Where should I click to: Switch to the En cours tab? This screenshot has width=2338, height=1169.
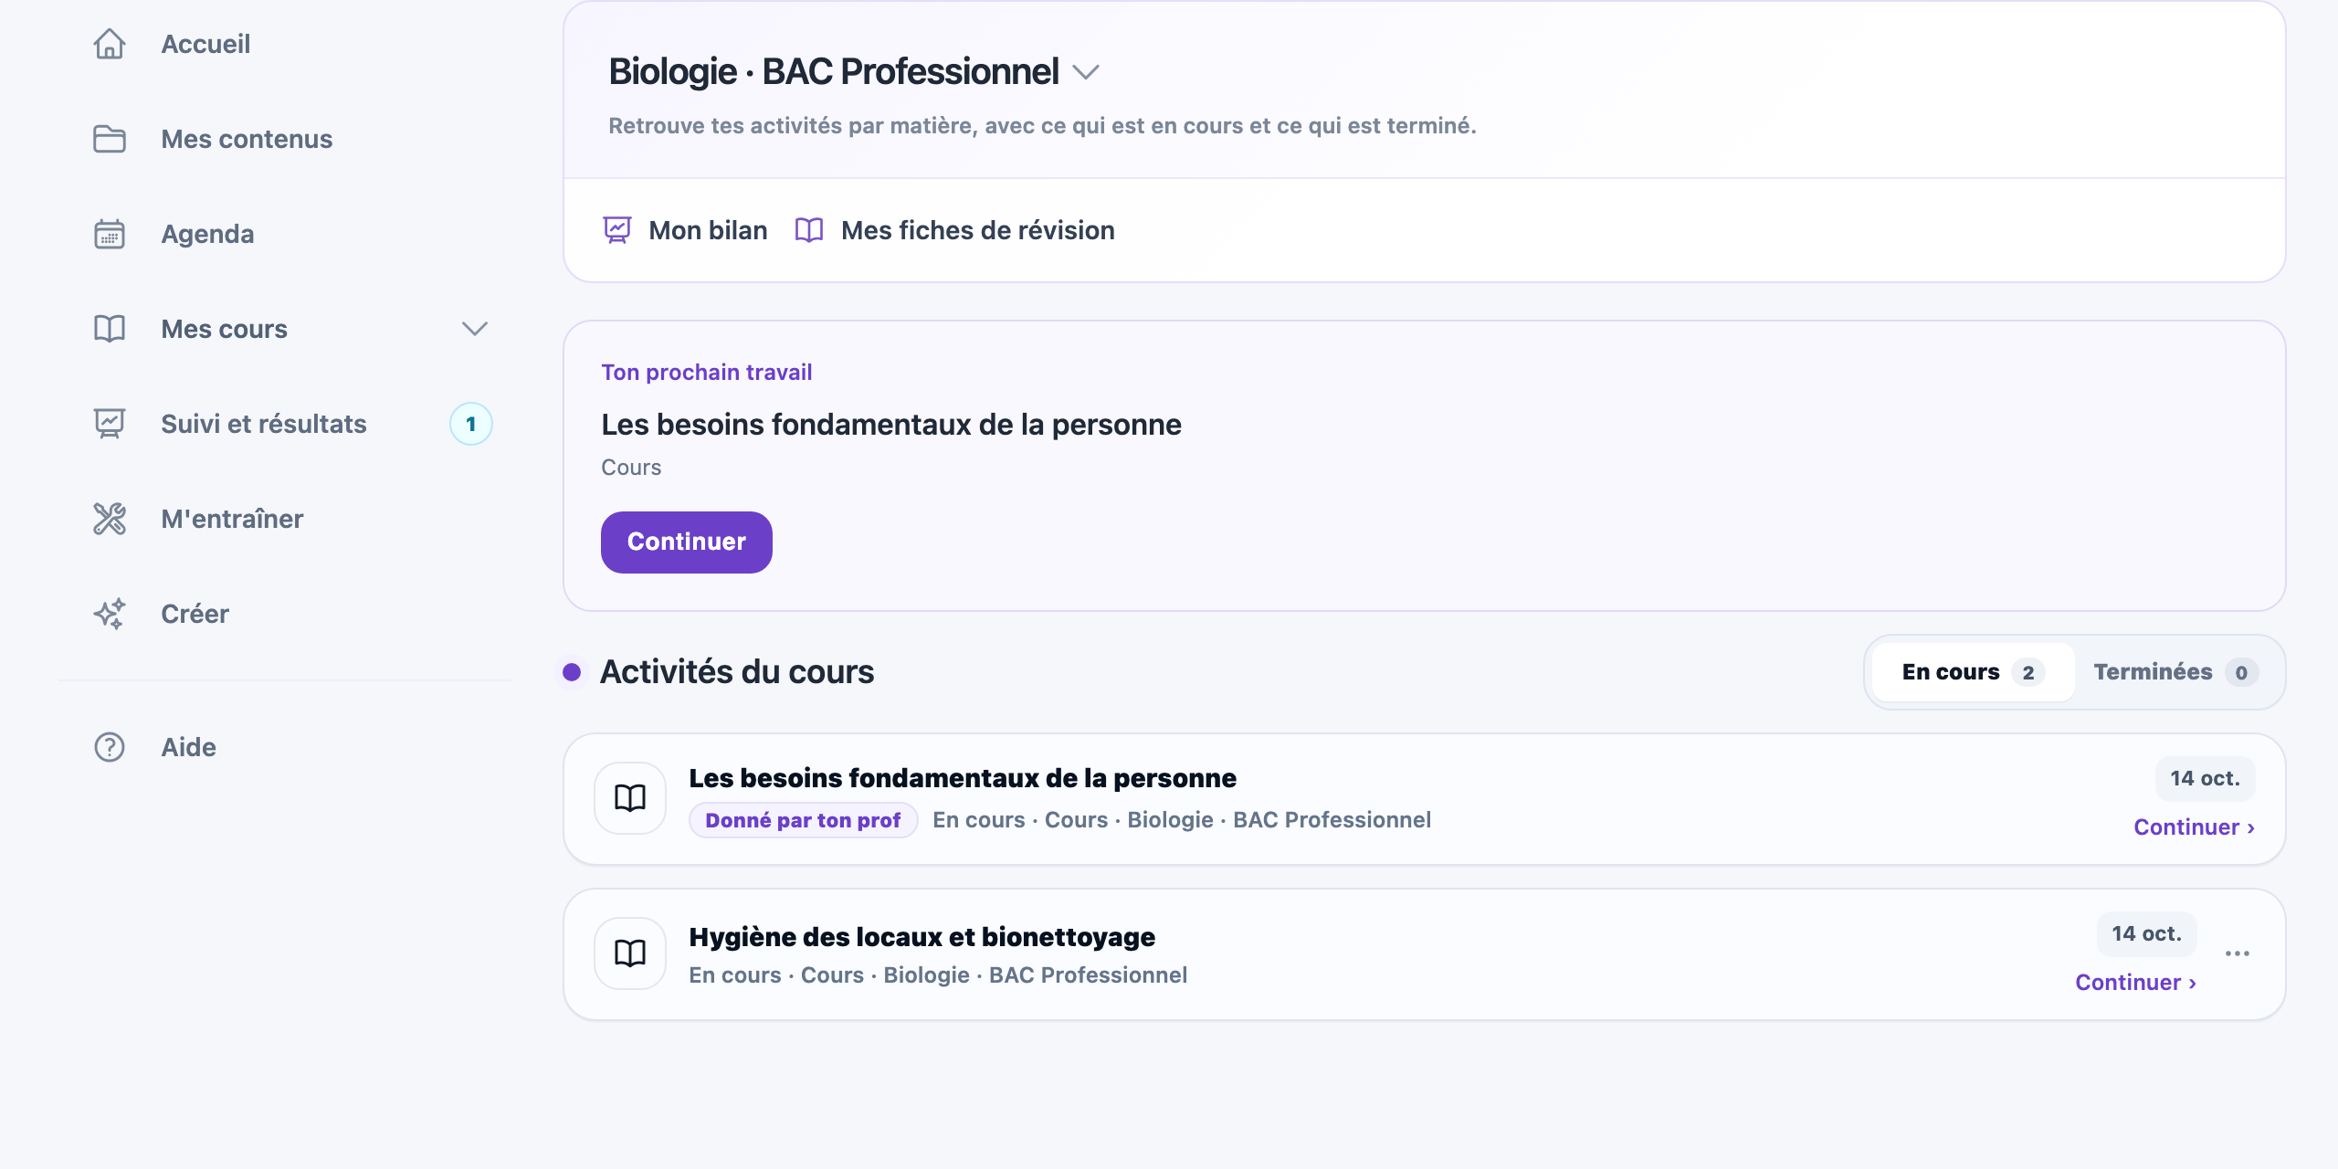[x=1973, y=672]
